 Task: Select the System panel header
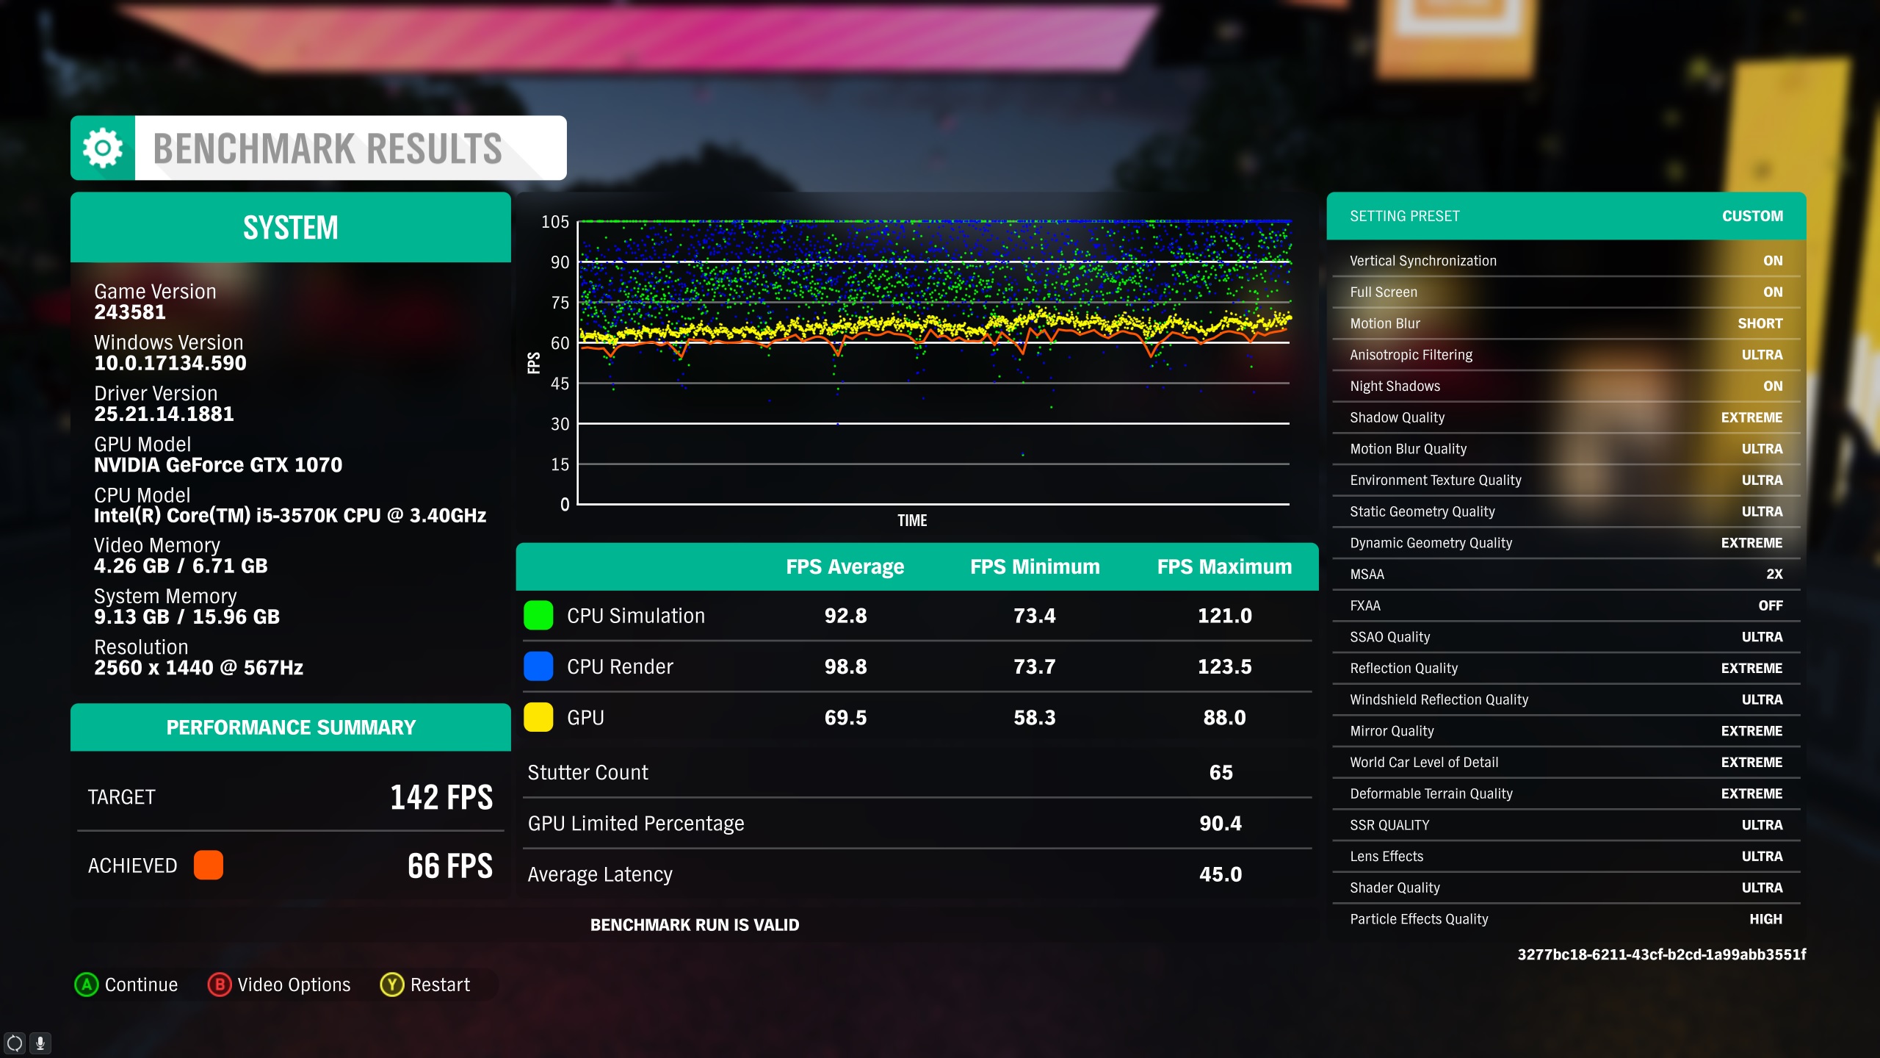click(290, 226)
